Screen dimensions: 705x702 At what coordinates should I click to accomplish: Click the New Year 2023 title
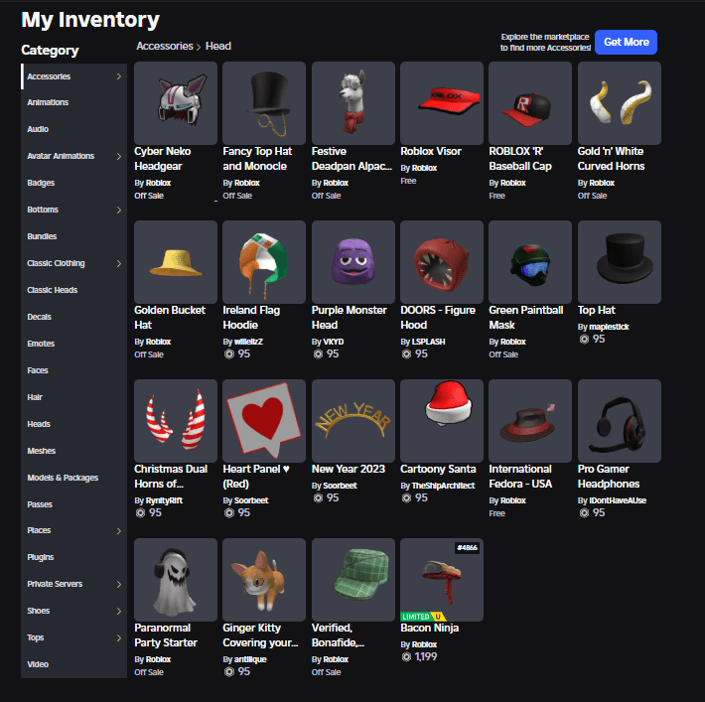(349, 469)
